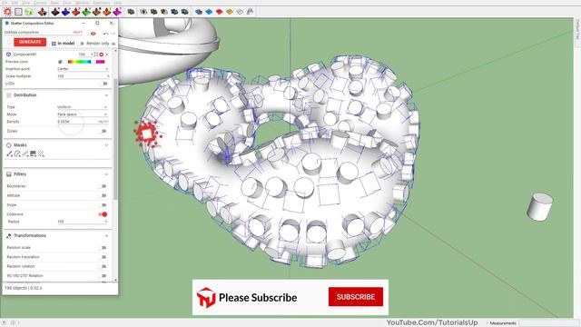Click the solid blue layer-shaped toolbar icon
The height and width of the screenshot is (327, 581).
(199, 12)
